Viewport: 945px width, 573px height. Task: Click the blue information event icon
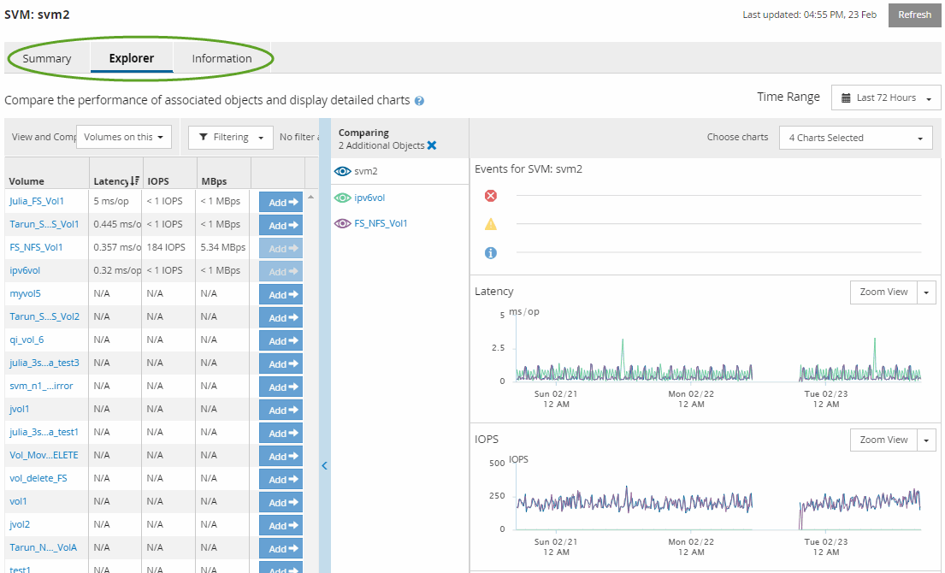pos(491,253)
